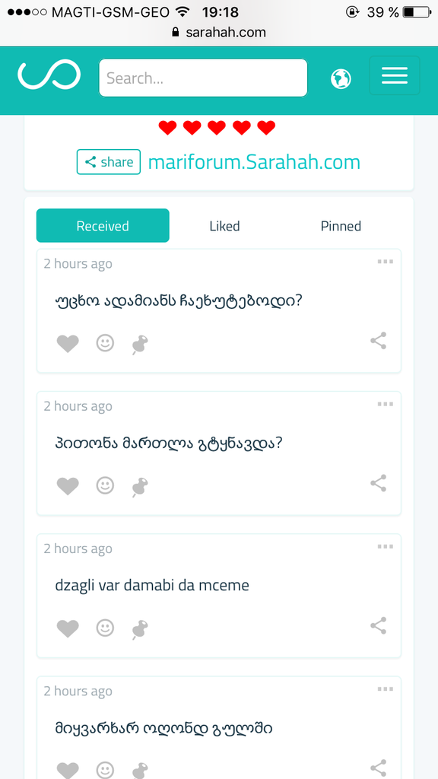The width and height of the screenshot is (438, 779).
Task: Tap the smiley icon on the first message
Action: 105,343
